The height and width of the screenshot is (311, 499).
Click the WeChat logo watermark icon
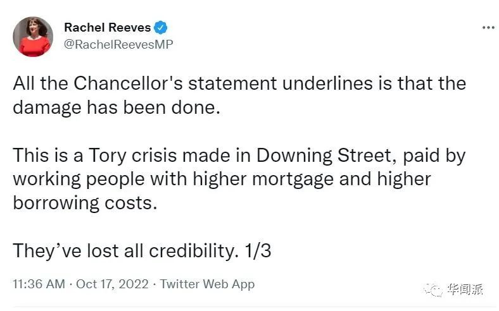click(437, 290)
